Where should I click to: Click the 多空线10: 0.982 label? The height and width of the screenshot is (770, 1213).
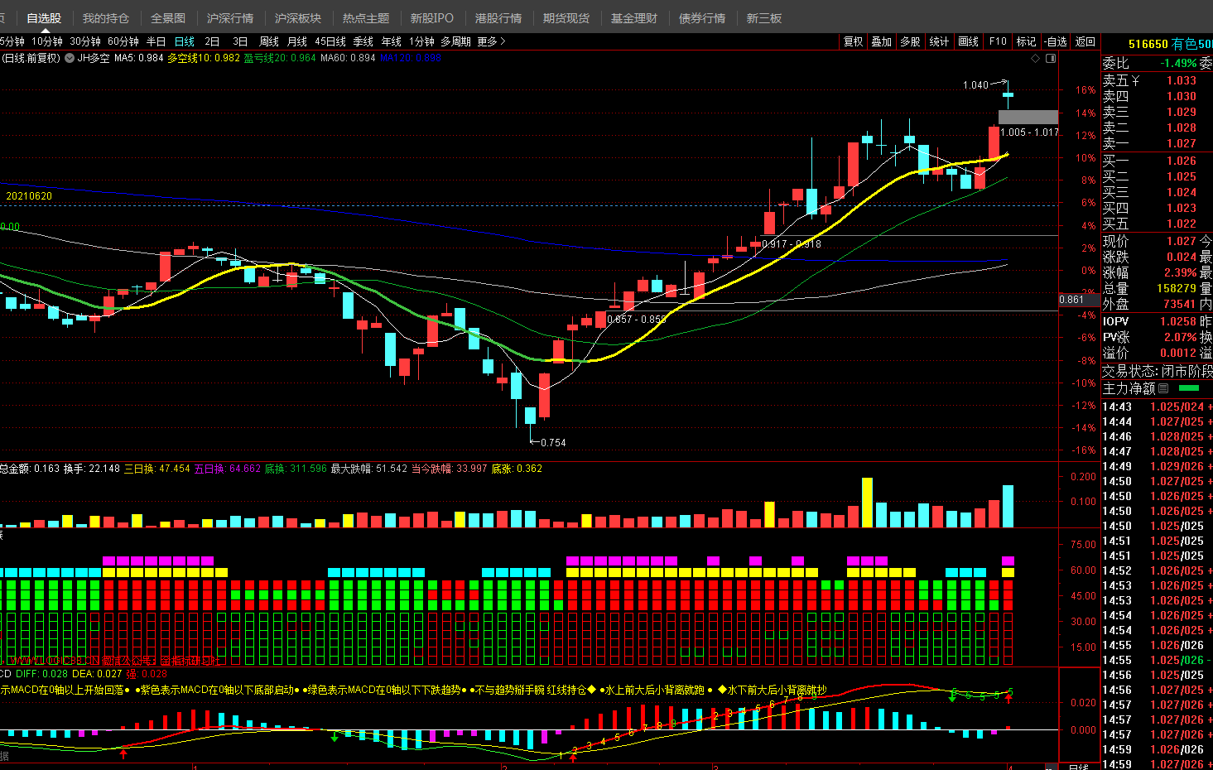pyautogui.click(x=204, y=58)
